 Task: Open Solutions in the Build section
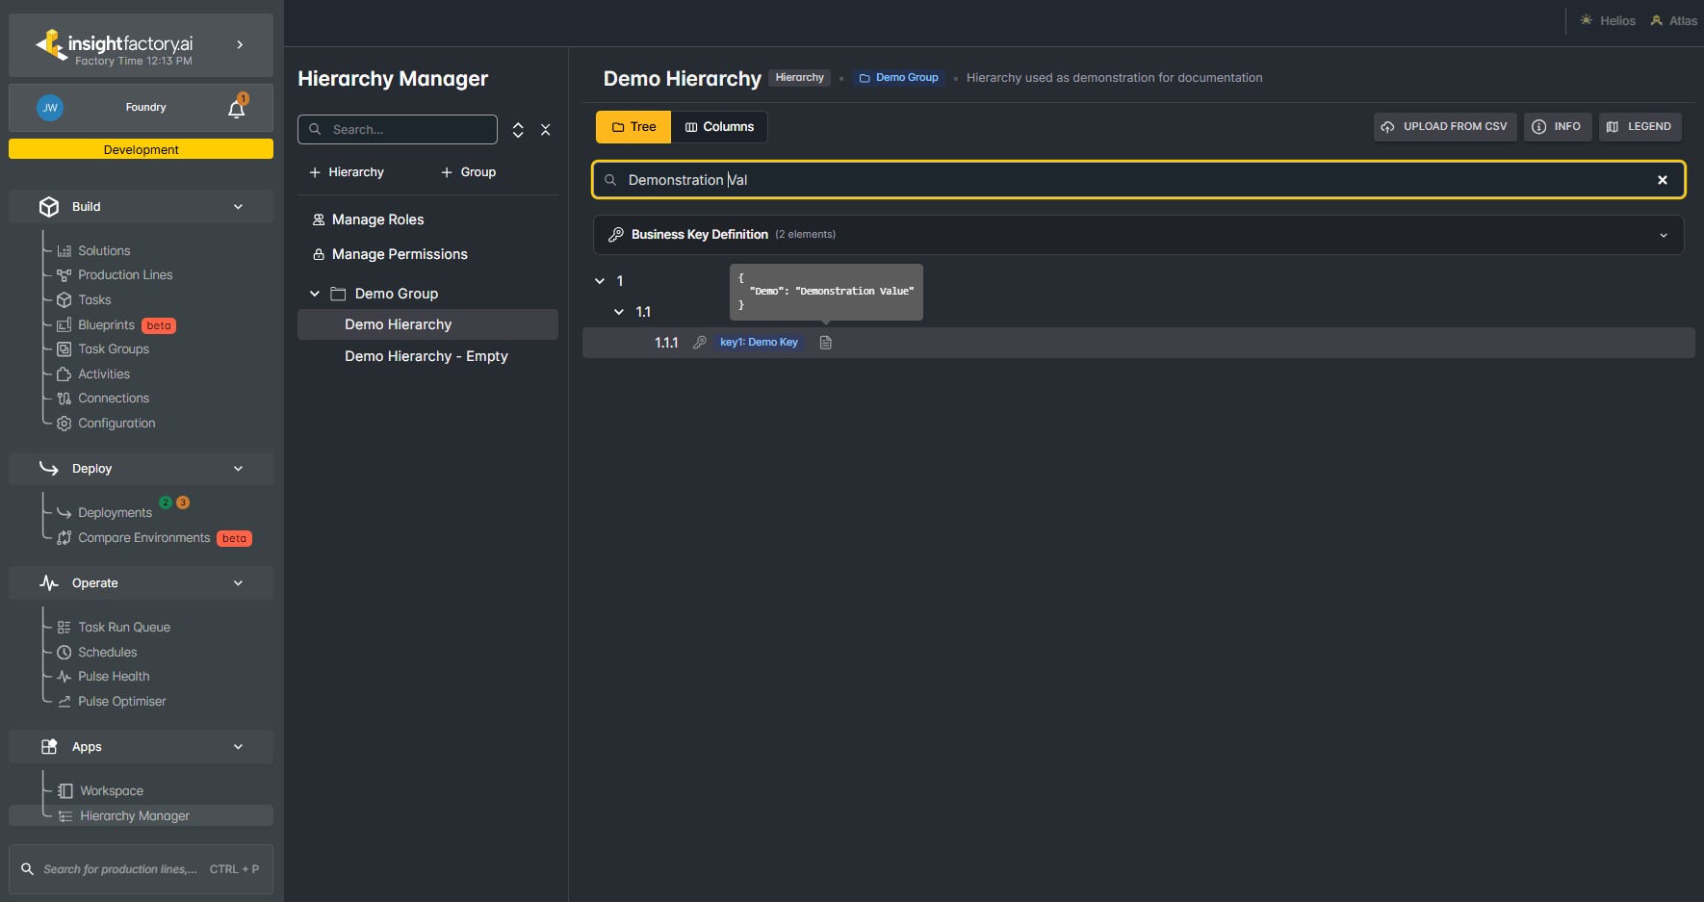point(104,250)
